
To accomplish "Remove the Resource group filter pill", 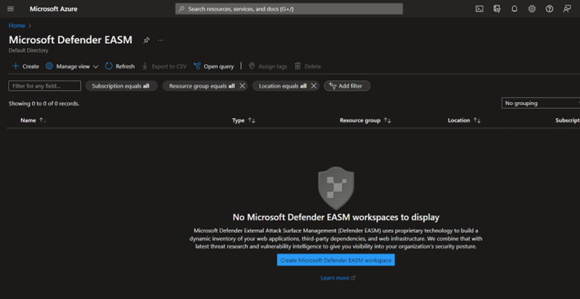I will pos(242,86).
